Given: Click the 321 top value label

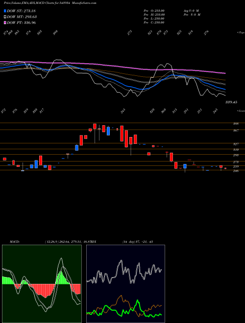Looking at the screenshot, I should pos(150,33).
